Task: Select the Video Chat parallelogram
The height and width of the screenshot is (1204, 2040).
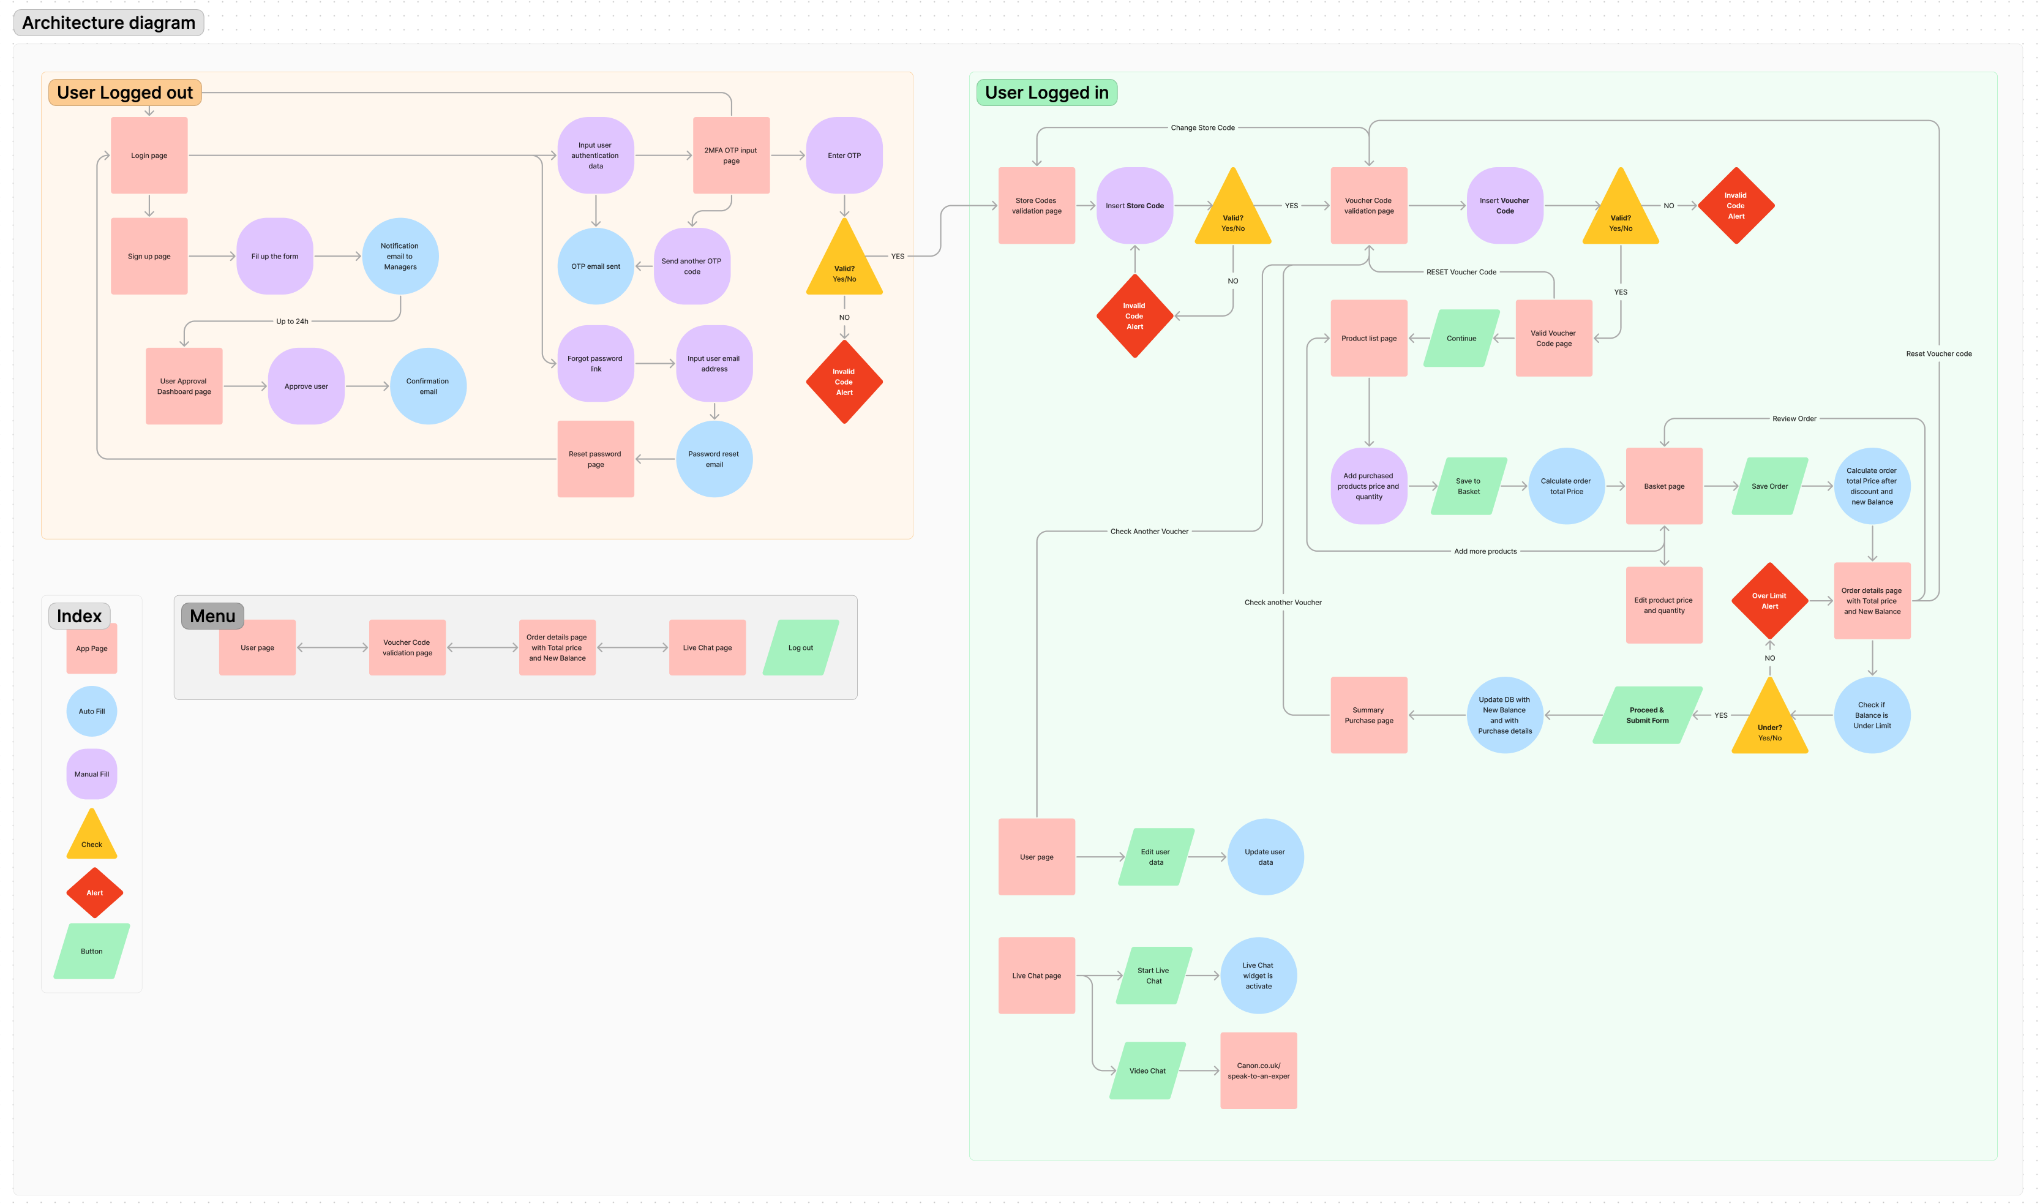Action: pyautogui.click(x=1147, y=1070)
